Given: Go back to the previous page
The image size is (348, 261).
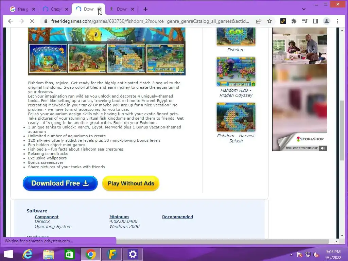Looking at the screenshot, I should 11,21.
